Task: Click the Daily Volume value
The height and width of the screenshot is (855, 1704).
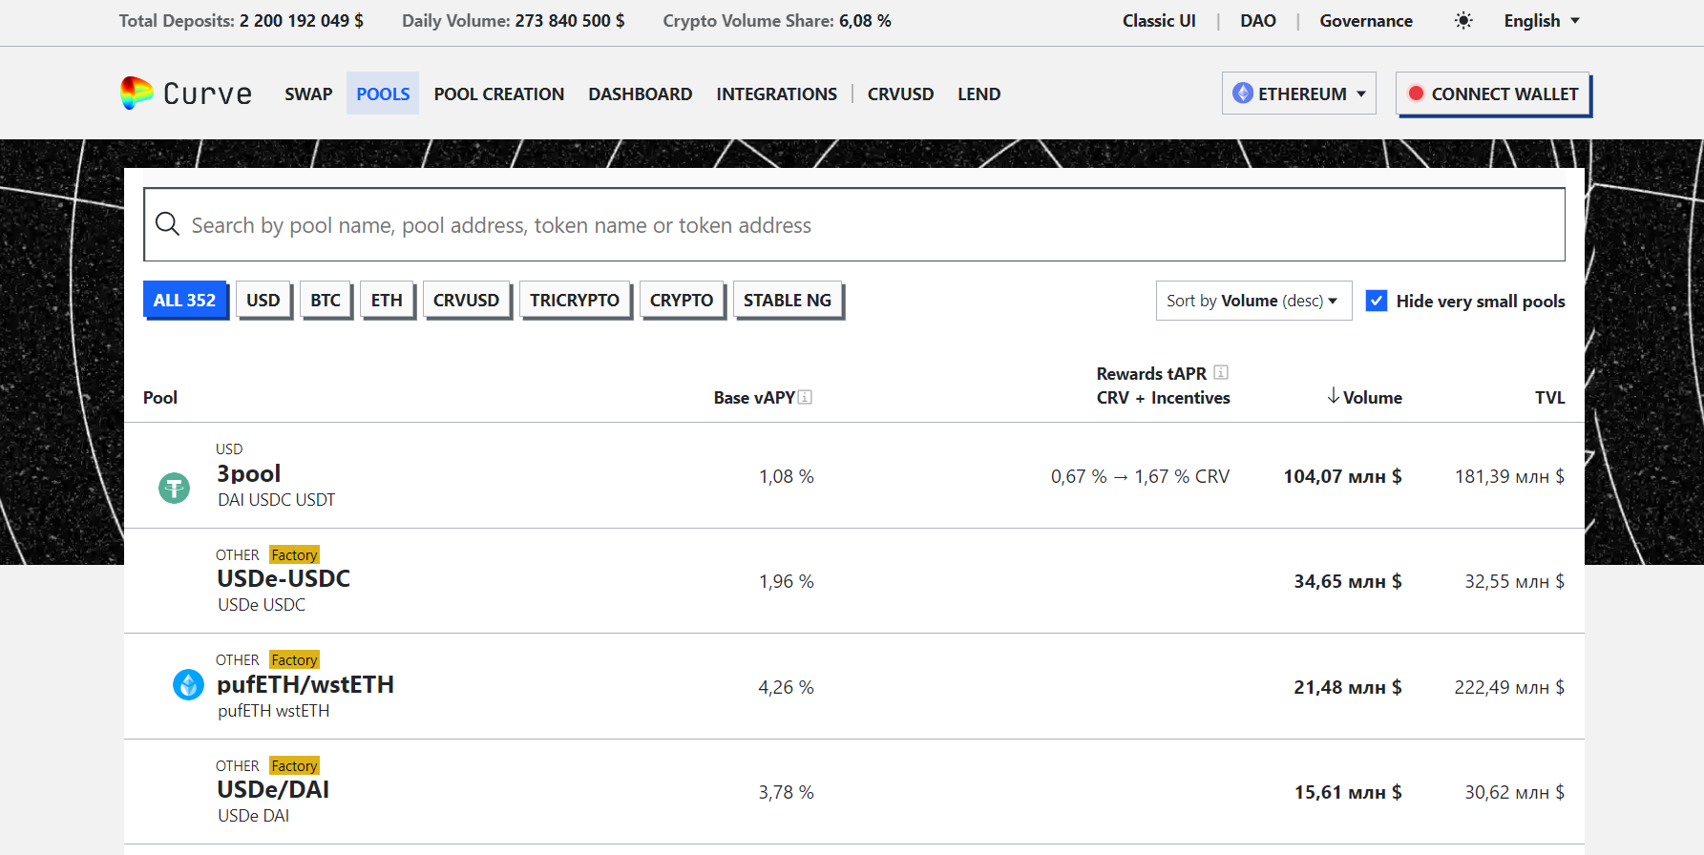Action: pos(570,21)
